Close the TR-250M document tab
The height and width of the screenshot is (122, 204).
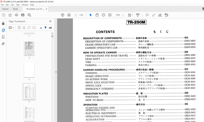46,9
